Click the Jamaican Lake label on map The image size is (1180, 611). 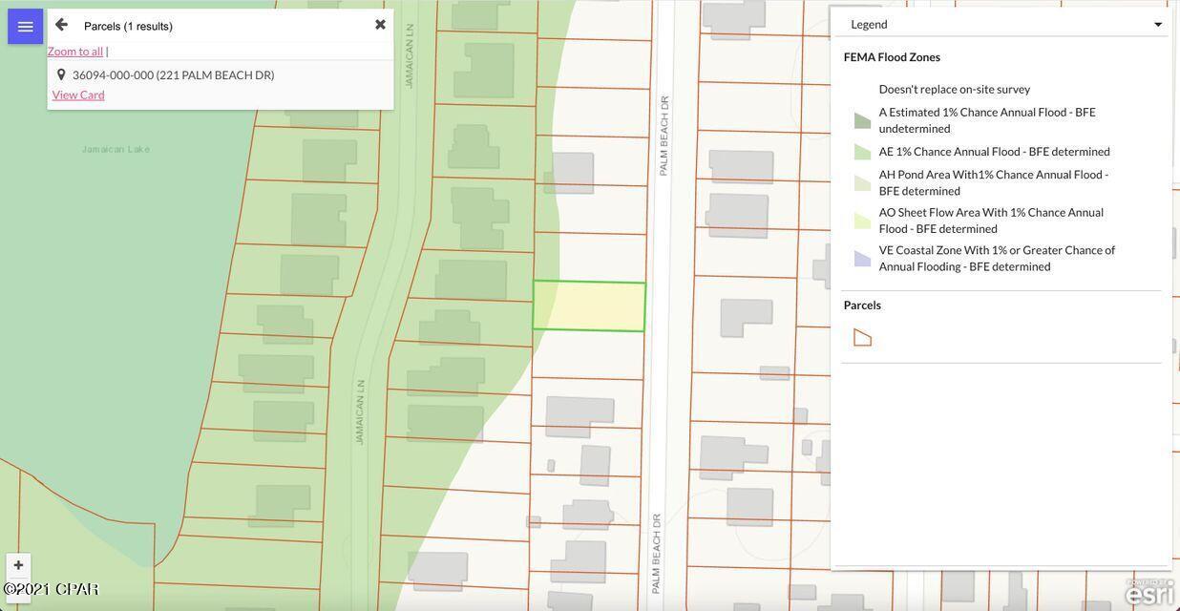coord(116,149)
